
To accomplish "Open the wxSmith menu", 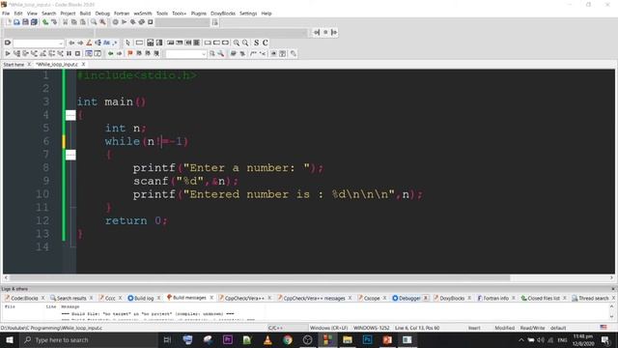I will tap(143, 14).
